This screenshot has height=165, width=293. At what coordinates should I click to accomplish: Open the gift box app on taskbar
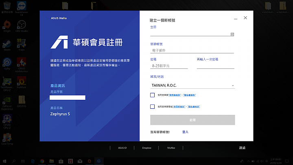point(70,161)
